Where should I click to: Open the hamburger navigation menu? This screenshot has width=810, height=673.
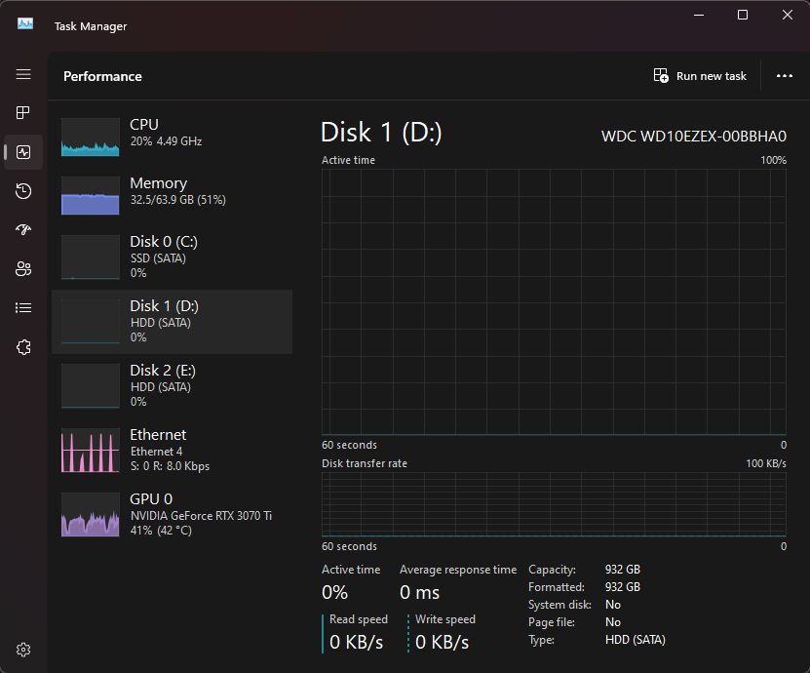click(x=23, y=74)
